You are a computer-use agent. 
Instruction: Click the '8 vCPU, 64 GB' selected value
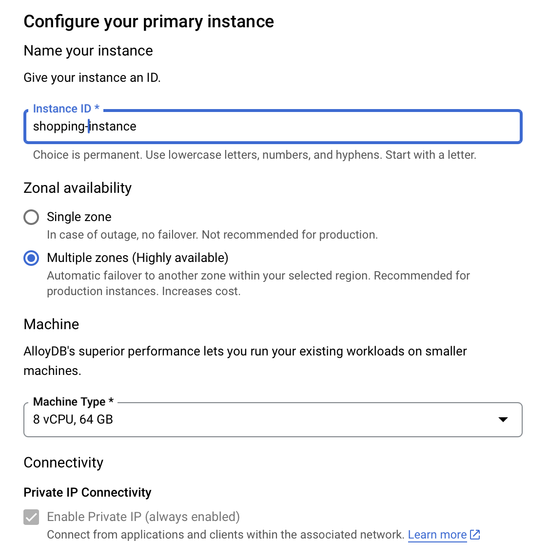(73, 420)
